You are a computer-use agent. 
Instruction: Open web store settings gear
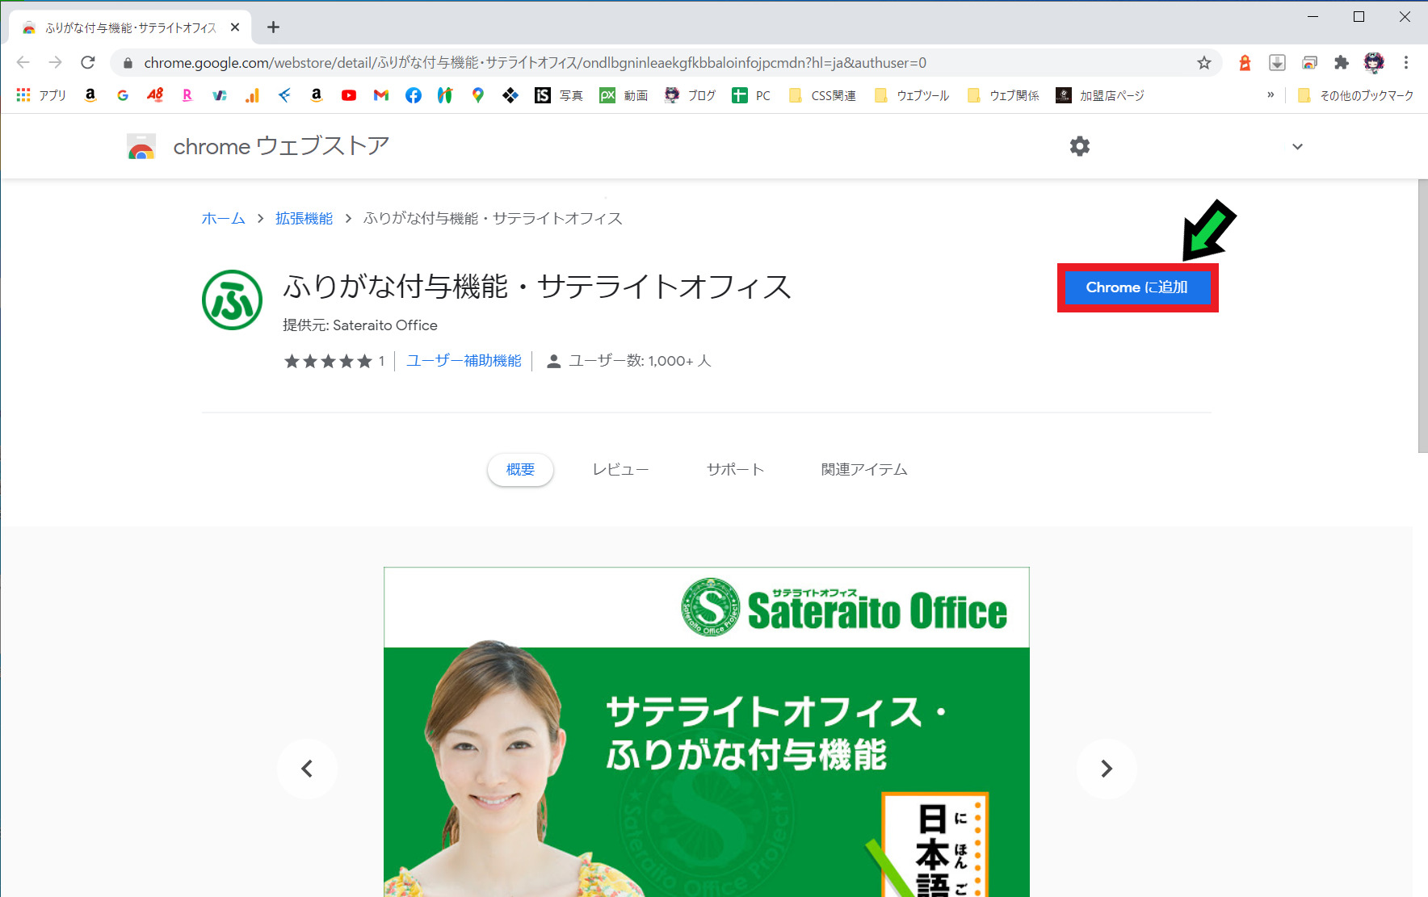tap(1080, 146)
